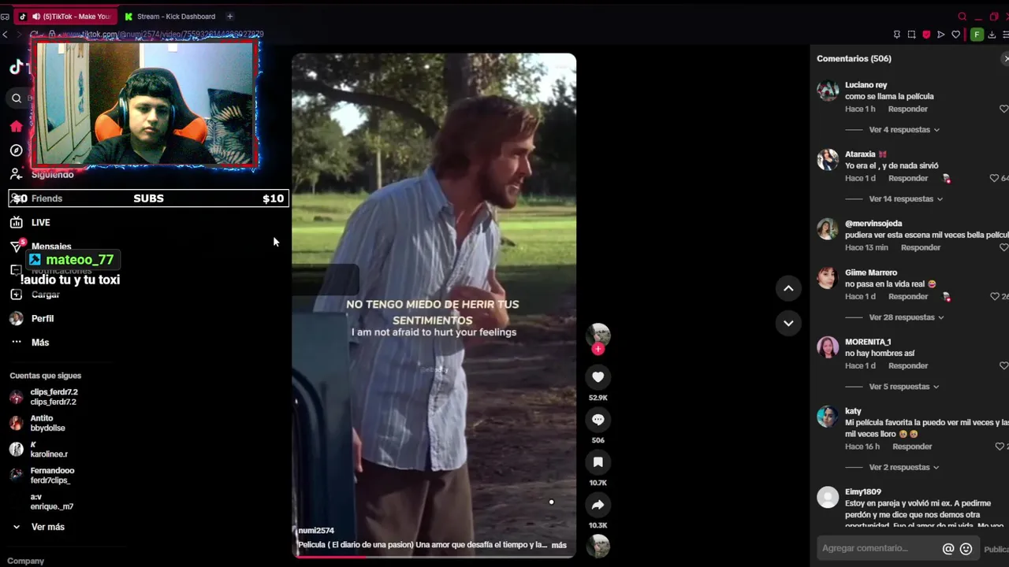The image size is (1009, 567).
Task: Search open tabs with the magnifier icon
Action: pyautogui.click(x=962, y=17)
